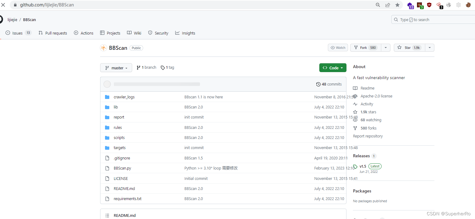This screenshot has height=219, width=475.
Task: Click the Fork 580 button
Action: pyautogui.click(x=366, y=48)
